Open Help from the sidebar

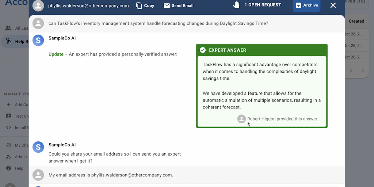(9, 168)
